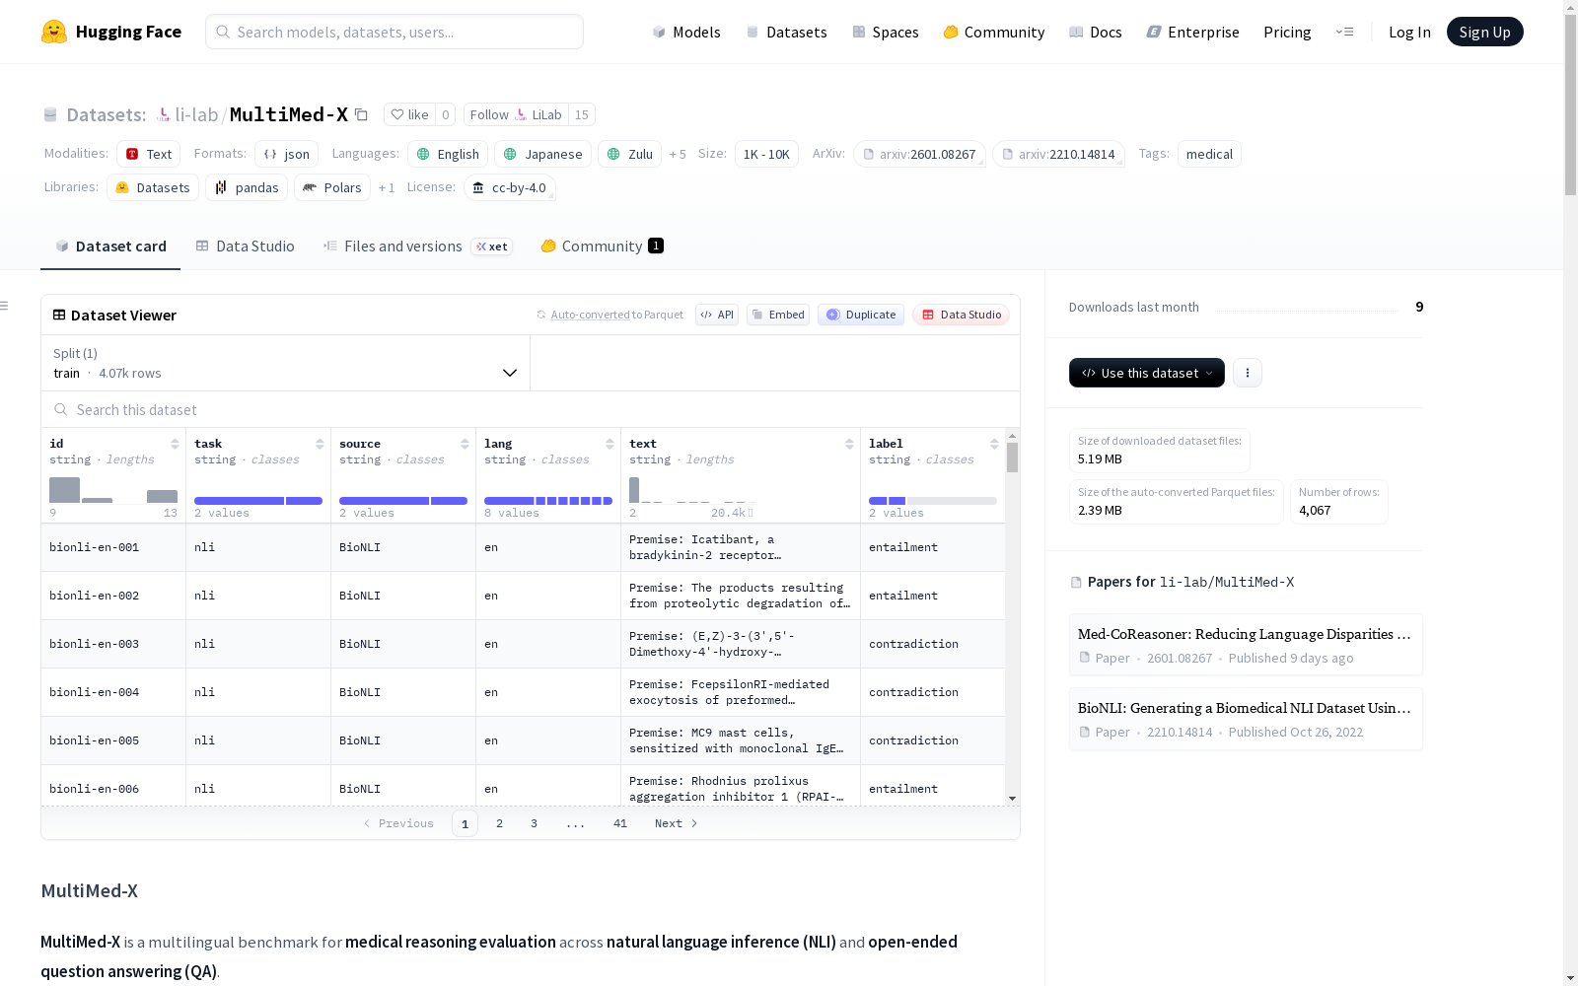Open the Med-CoReasoner paper card
Screen dimensions: 1578x986
pyautogui.click(x=1246, y=645)
